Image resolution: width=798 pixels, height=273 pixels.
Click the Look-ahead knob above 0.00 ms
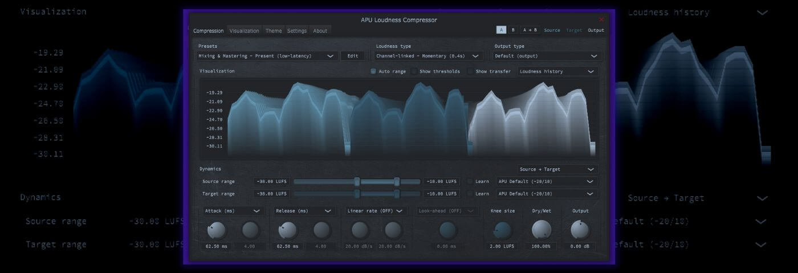click(447, 230)
